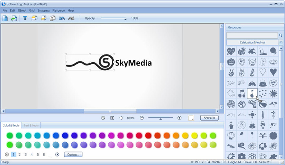Click the New document icon
This screenshot has width=285, height=165.
point(5,18)
